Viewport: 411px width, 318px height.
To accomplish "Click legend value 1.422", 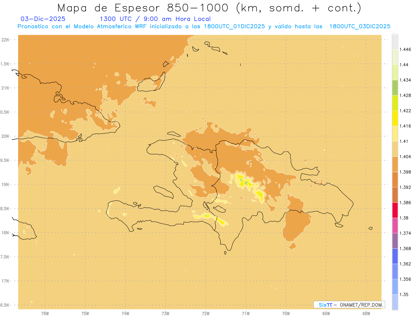I will pos(405,110).
